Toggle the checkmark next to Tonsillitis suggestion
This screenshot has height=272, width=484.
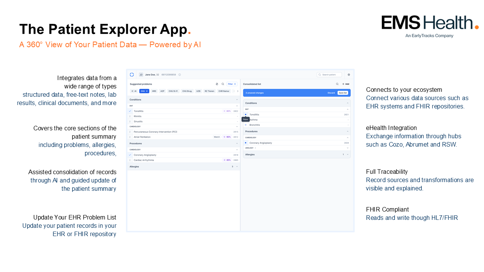click(130, 111)
